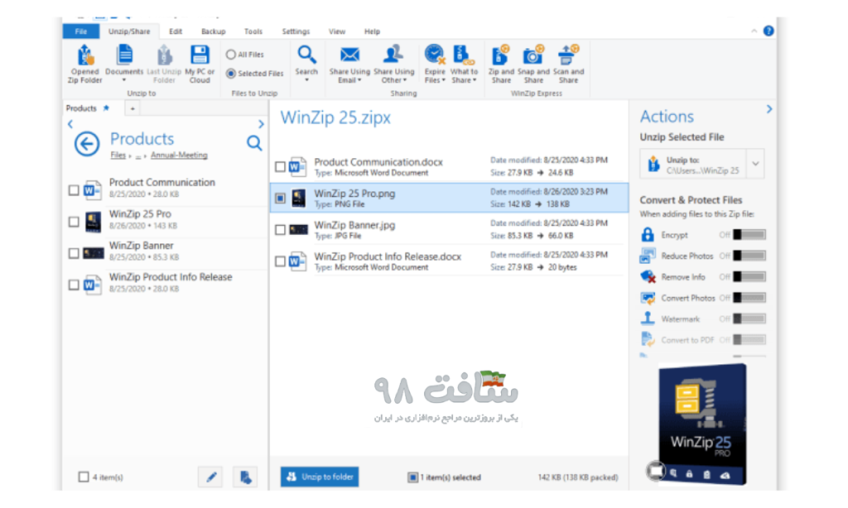Open the Settings menu
Image resolution: width=848 pixels, height=508 pixels.
pyautogui.click(x=295, y=31)
